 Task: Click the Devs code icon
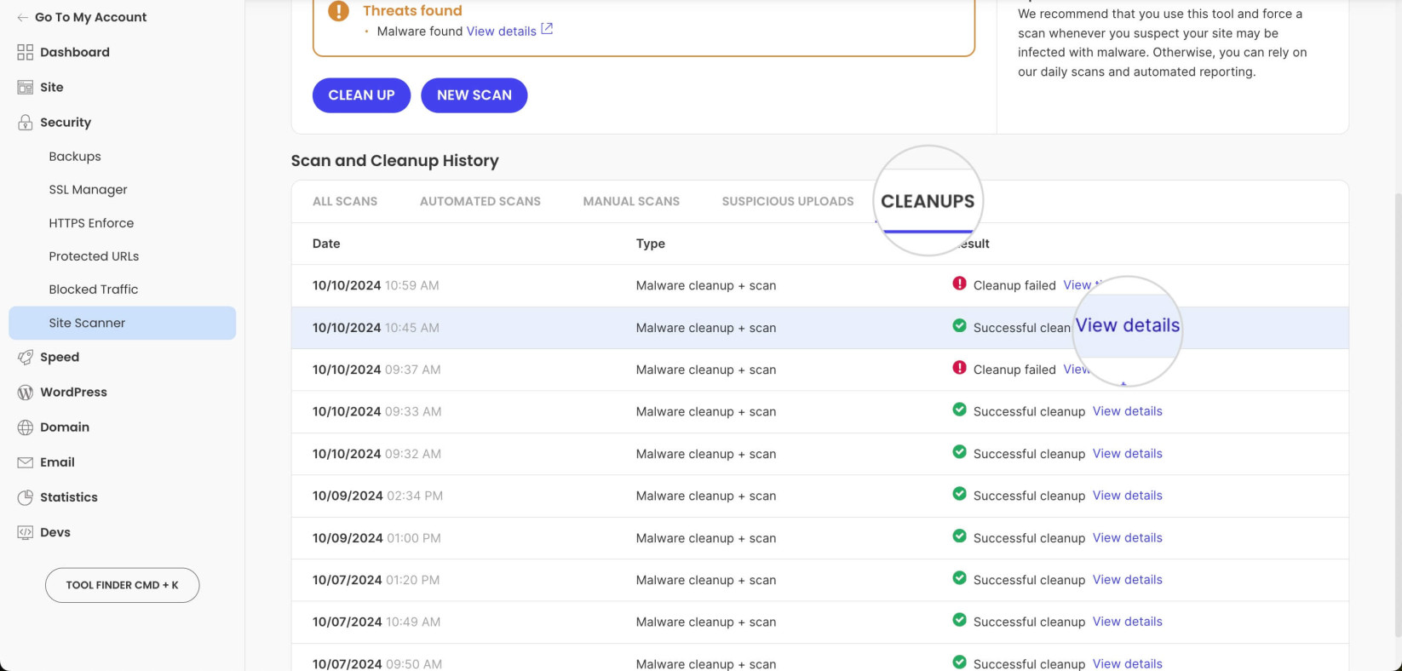pos(26,532)
